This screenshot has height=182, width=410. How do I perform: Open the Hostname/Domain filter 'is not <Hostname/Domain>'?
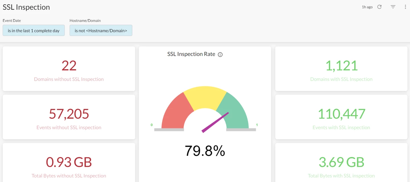tap(101, 30)
